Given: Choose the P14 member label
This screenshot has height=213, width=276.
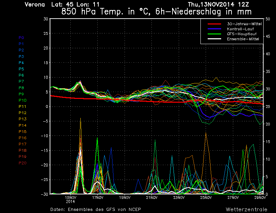Looking at the screenshot, I should pyautogui.click(x=22, y=125).
